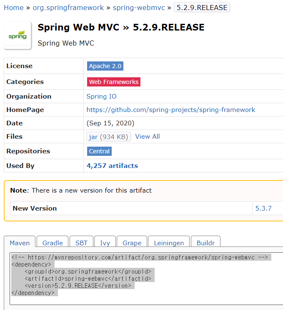Click the 'Spring Web MVC » 5.2.9.RELEASE' heading
This screenshot has width=283, height=310.
pos(121,27)
